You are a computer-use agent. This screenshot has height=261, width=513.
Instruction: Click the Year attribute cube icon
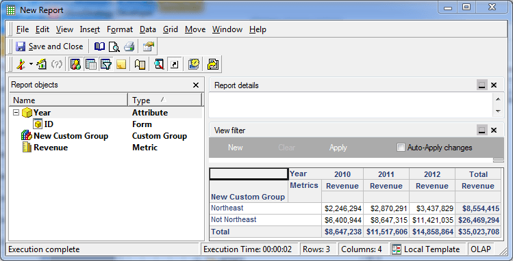27,113
